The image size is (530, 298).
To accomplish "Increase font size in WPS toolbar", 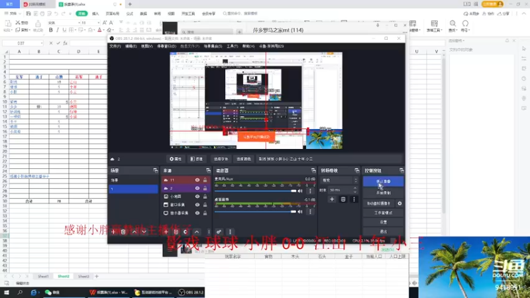I will (x=105, y=23).
